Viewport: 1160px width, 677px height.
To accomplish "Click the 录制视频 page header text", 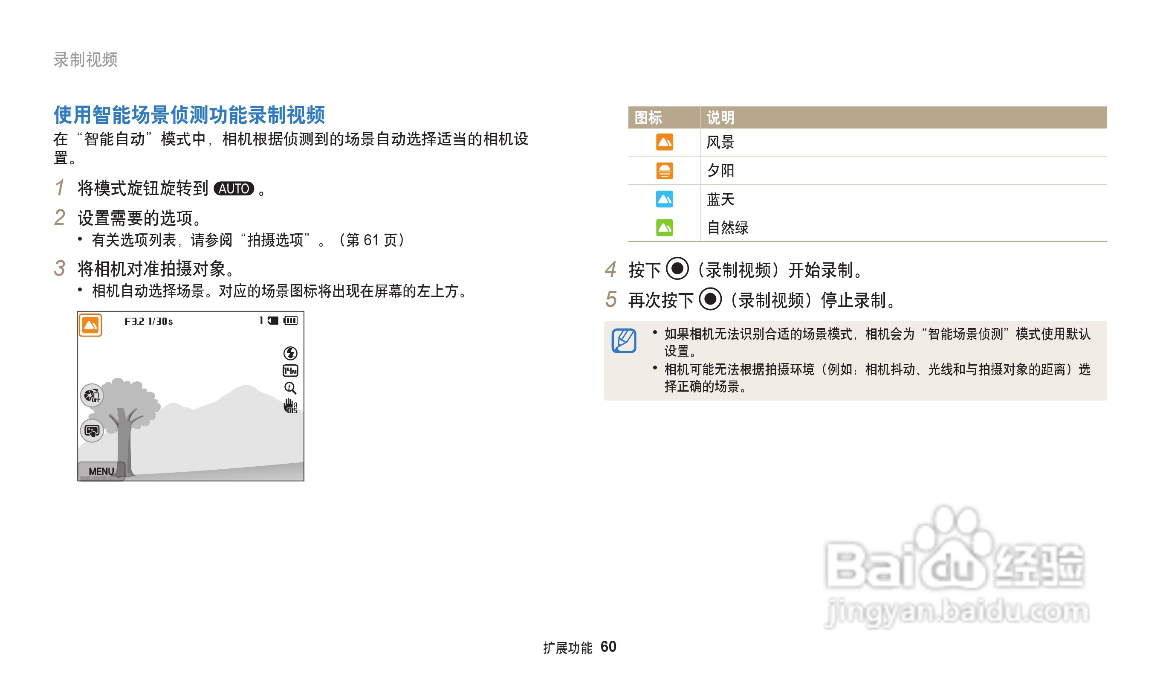I will pyautogui.click(x=86, y=59).
